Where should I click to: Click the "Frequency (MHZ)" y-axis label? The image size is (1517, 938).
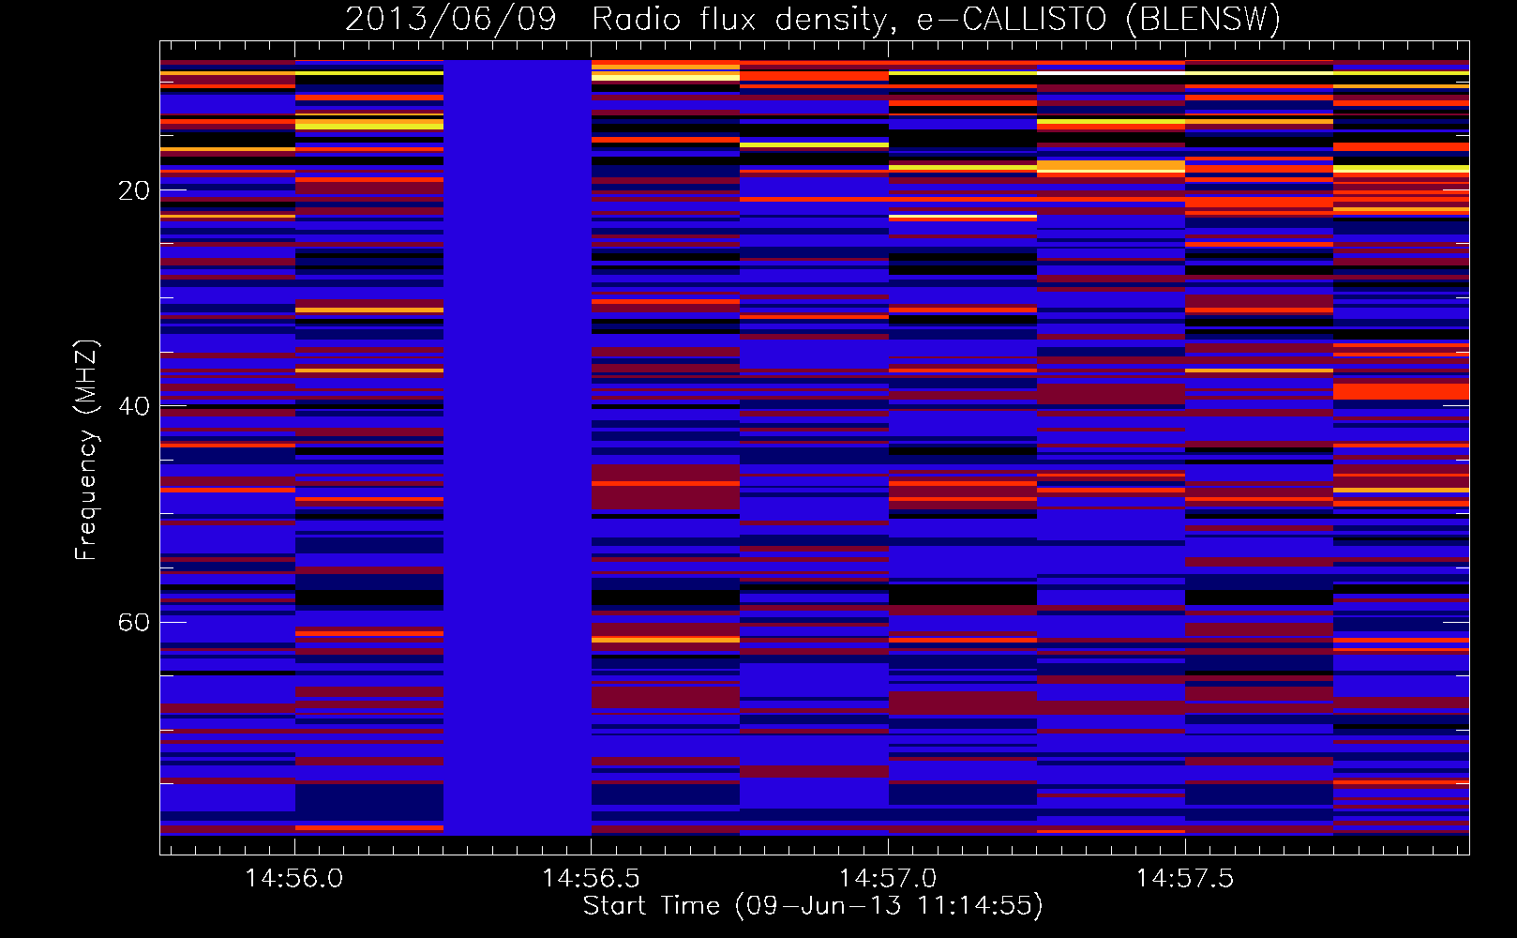(86, 449)
